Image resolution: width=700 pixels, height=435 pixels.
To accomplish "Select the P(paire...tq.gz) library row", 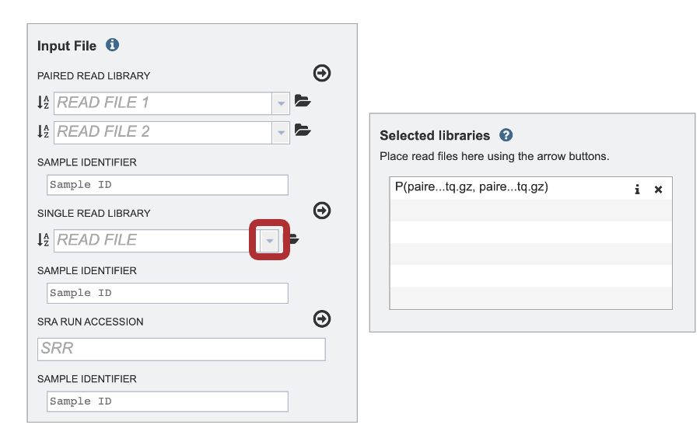I will coord(509,188).
